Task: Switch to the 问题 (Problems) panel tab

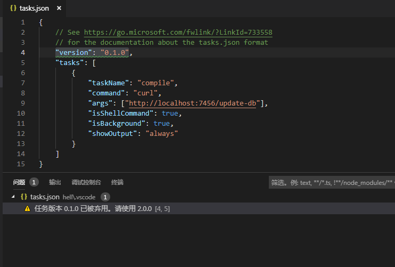Action: click(x=19, y=182)
